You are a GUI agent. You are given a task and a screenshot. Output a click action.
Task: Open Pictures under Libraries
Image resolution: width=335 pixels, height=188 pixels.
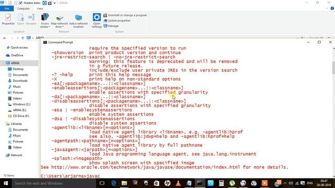16,142
